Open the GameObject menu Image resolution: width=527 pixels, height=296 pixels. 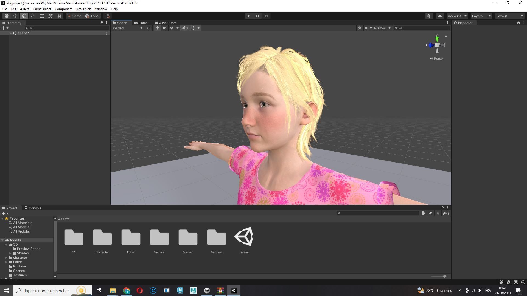(x=42, y=9)
